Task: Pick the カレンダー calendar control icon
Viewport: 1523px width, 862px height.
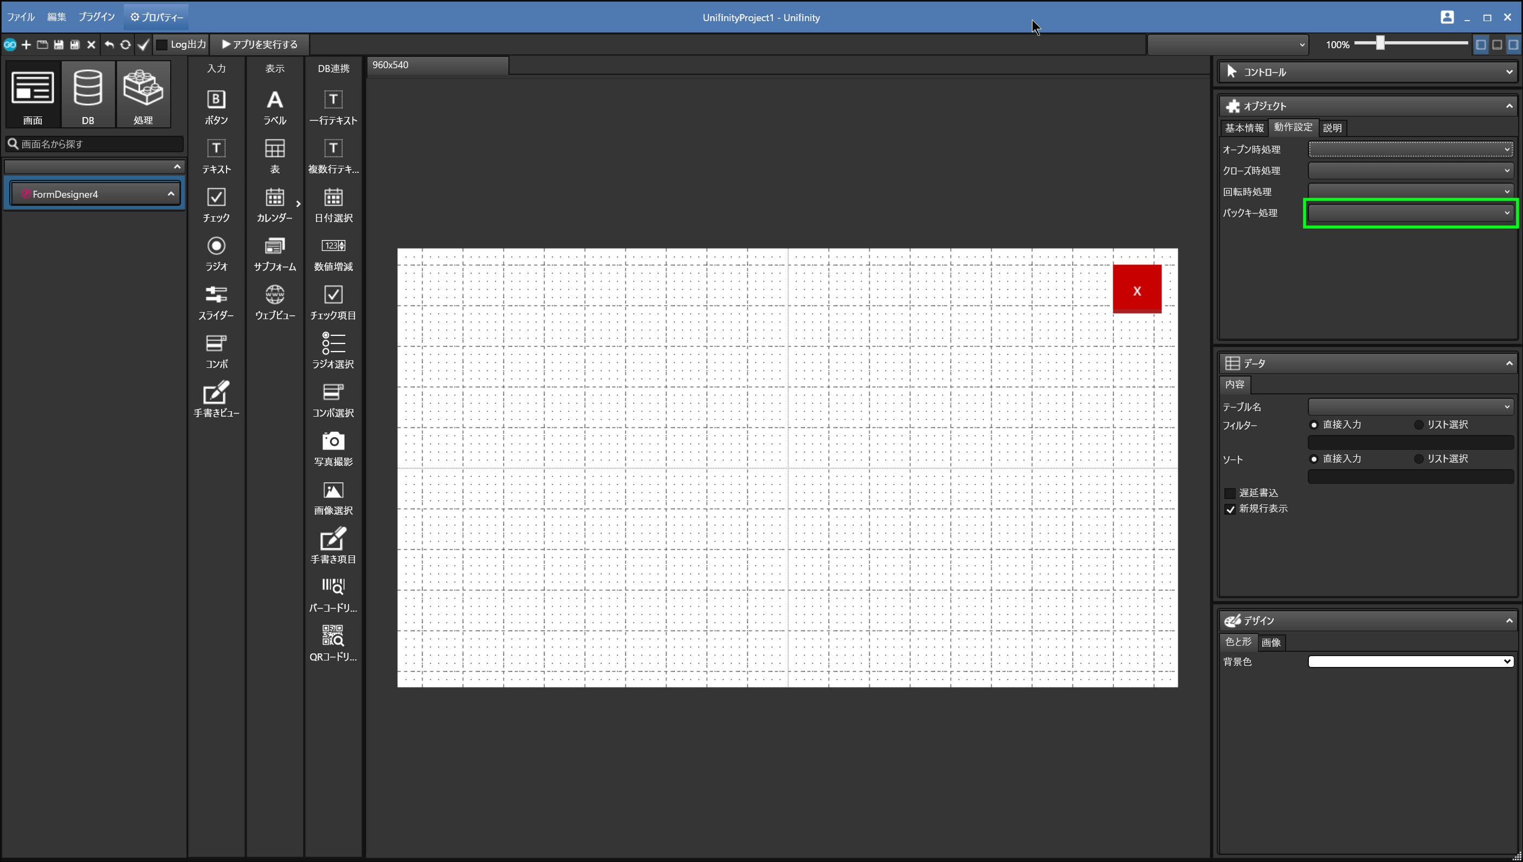Action: pyautogui.click(x=275, y=197)
